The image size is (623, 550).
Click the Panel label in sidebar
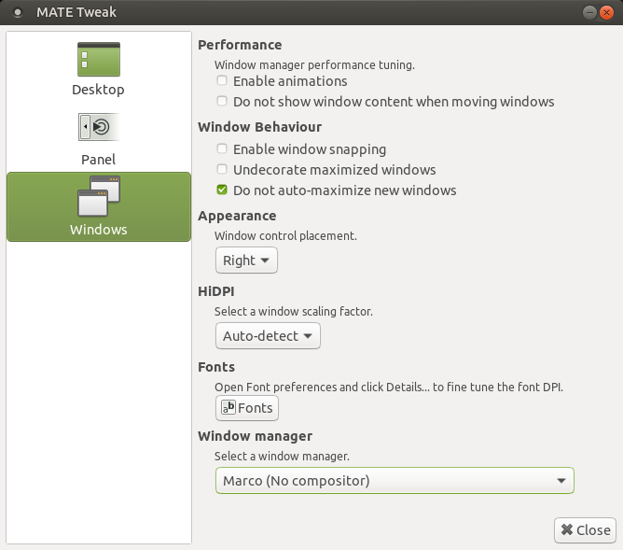coord(98,160)
